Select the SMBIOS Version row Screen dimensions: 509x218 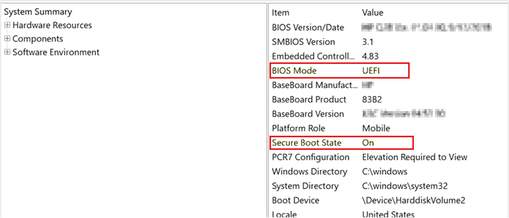click(303, 42)
